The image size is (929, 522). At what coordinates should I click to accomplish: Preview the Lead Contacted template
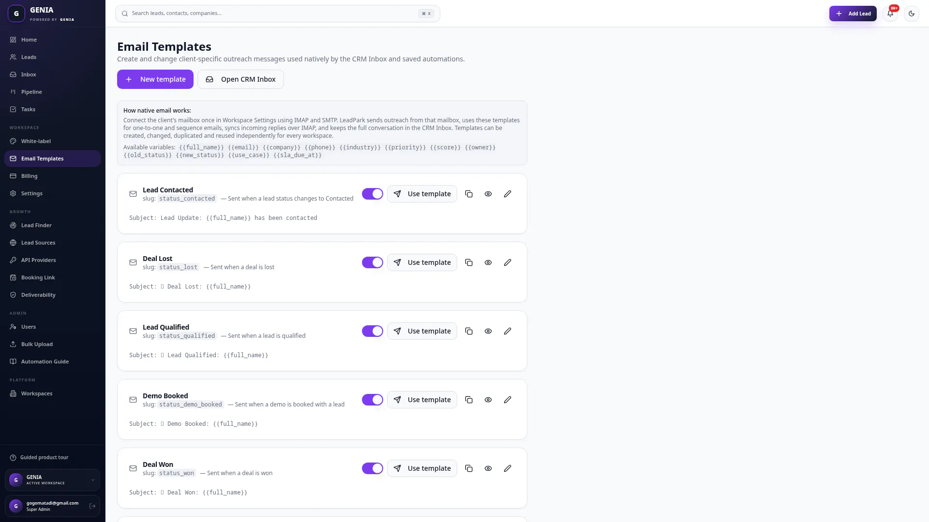(x=488, y=194)
